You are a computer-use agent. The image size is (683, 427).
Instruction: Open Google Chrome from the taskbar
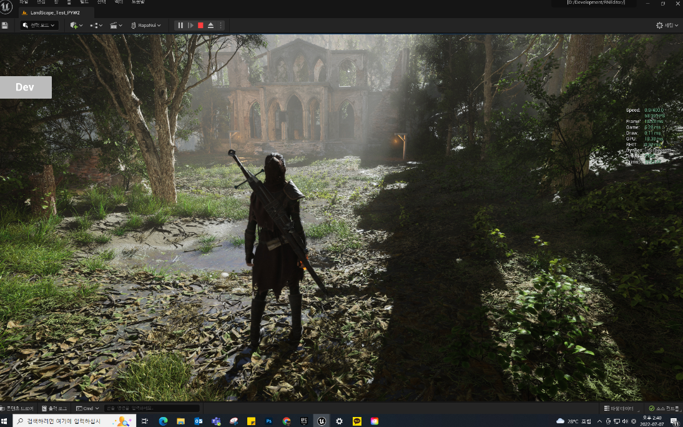(x=286, y=421)
